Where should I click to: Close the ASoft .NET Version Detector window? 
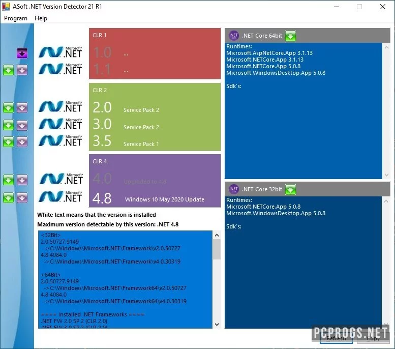click(x=383, y=7)
